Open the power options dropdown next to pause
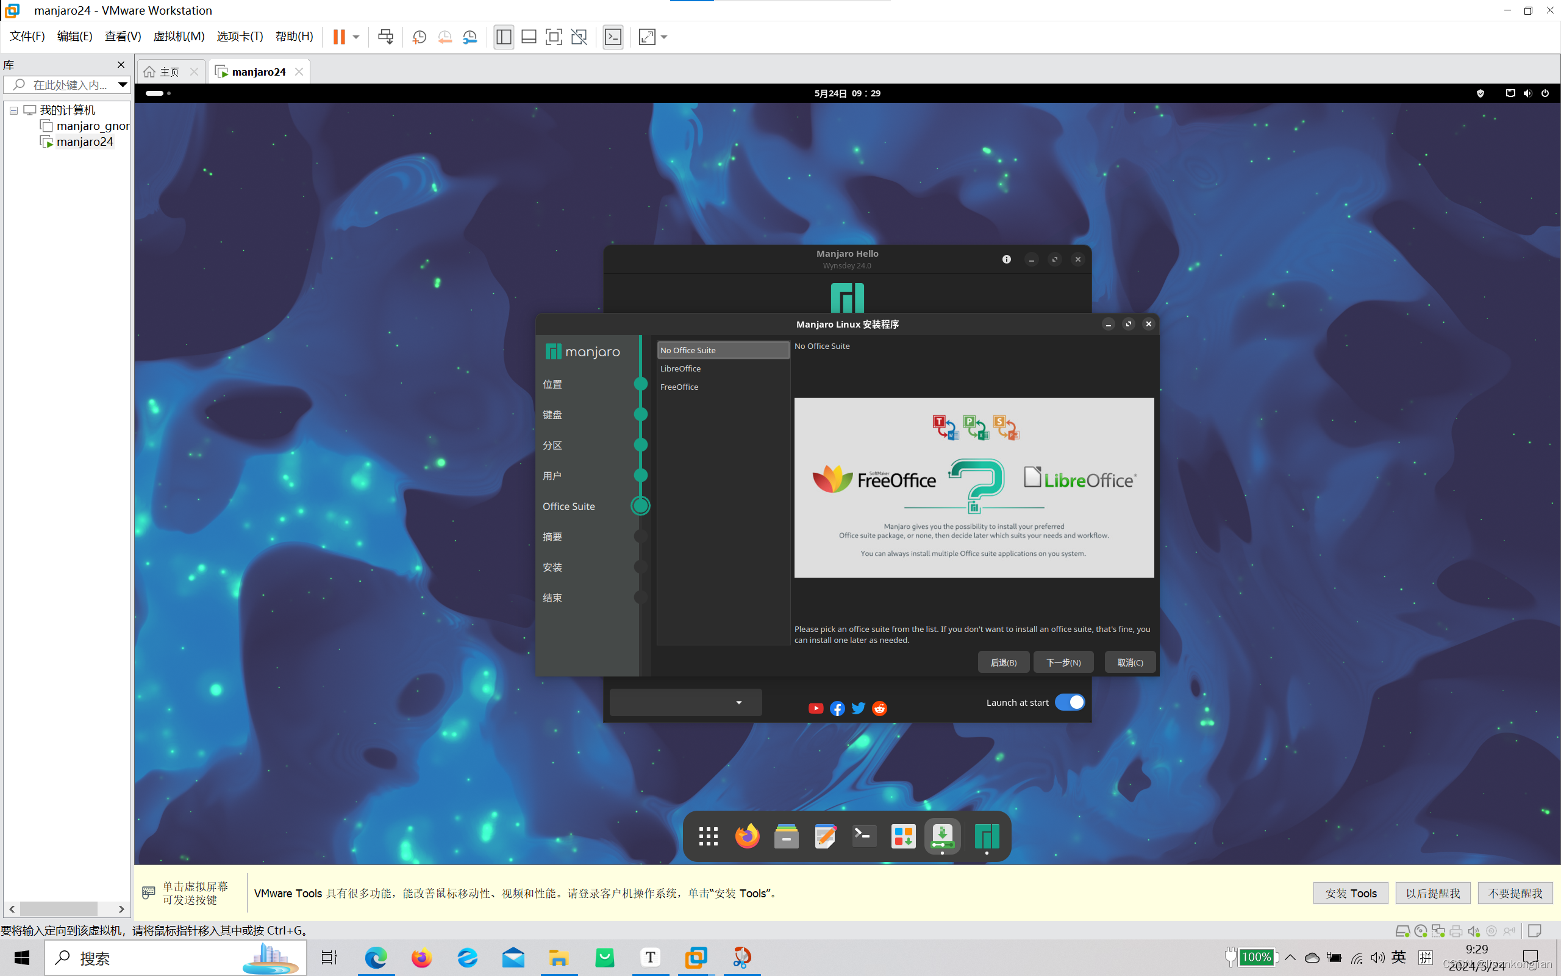This screenshot has height=976, width=1561. [356, 37]
